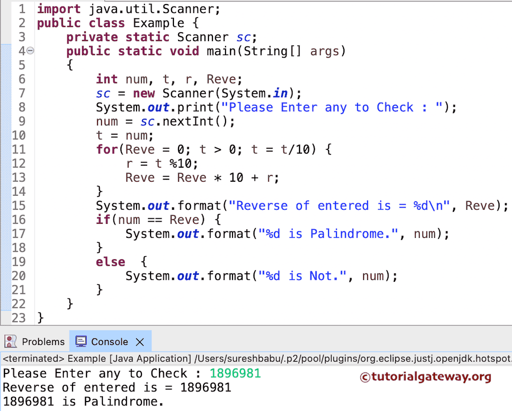Click the Problems view icon
Screen dimensions: 512x411
(11, 341)
